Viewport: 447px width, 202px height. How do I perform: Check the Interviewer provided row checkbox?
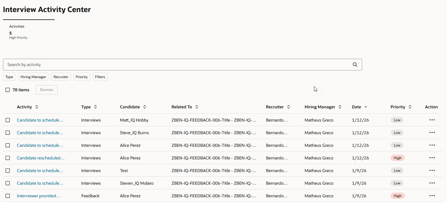[x=8, y=196]
